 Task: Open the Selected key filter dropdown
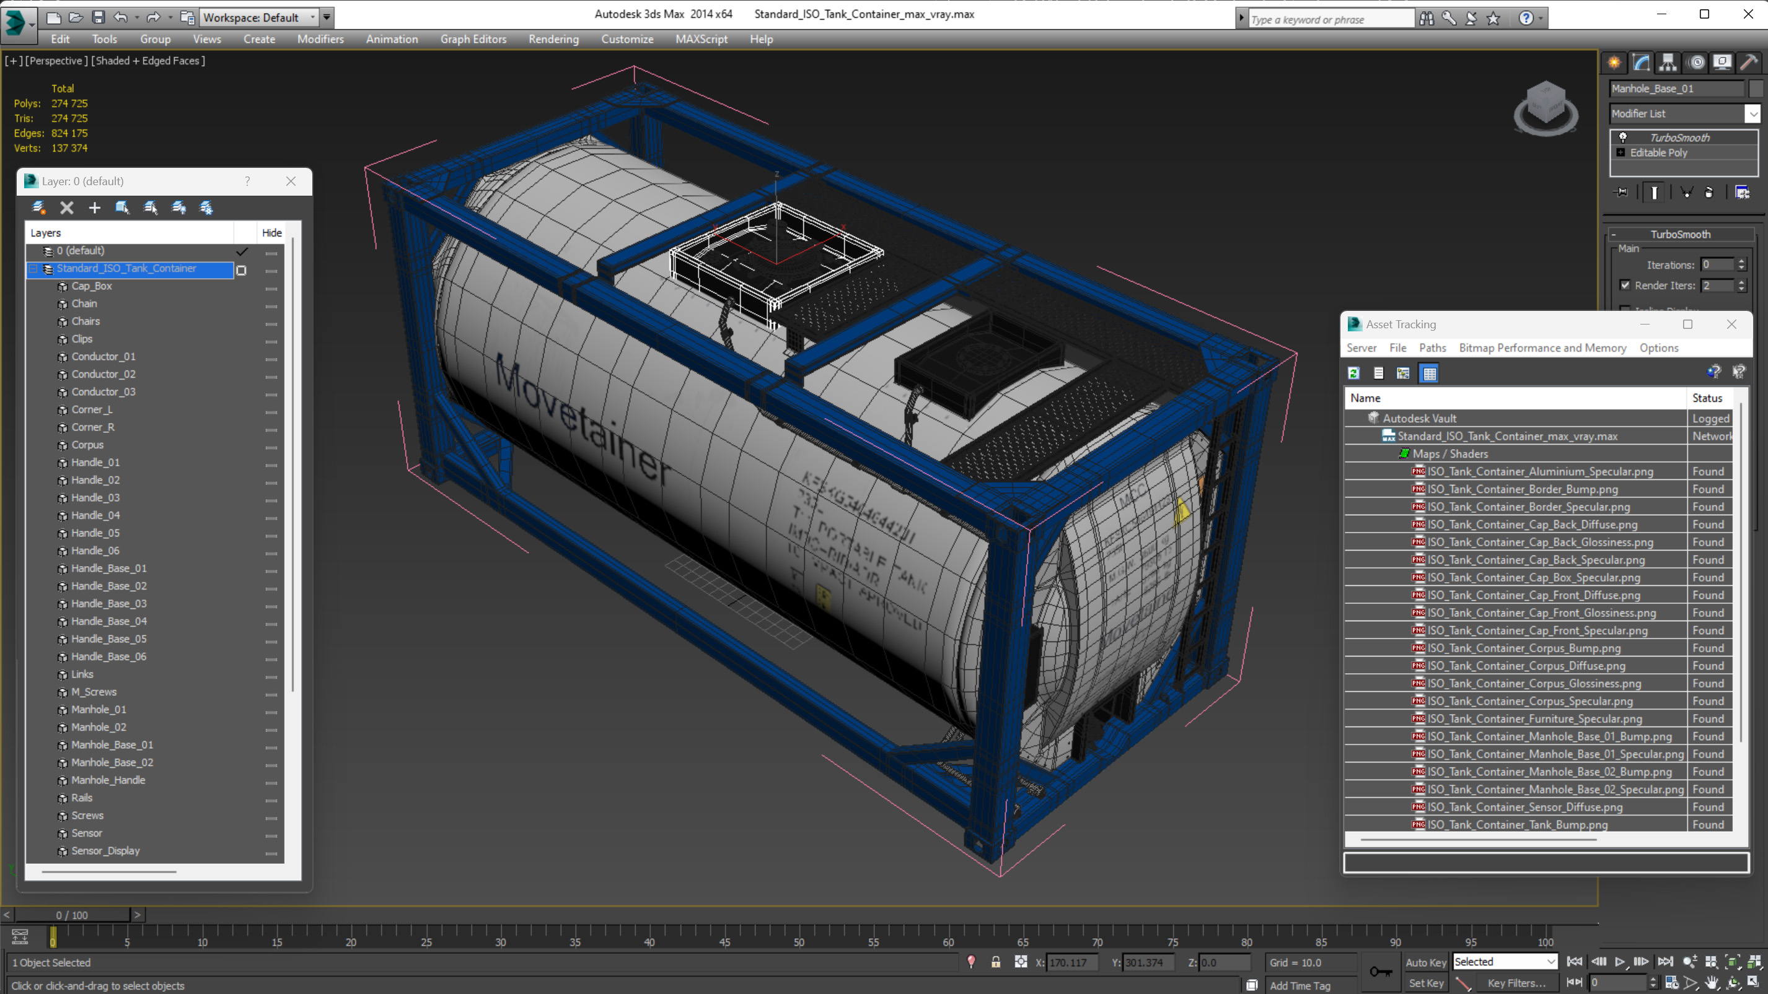1550,962
